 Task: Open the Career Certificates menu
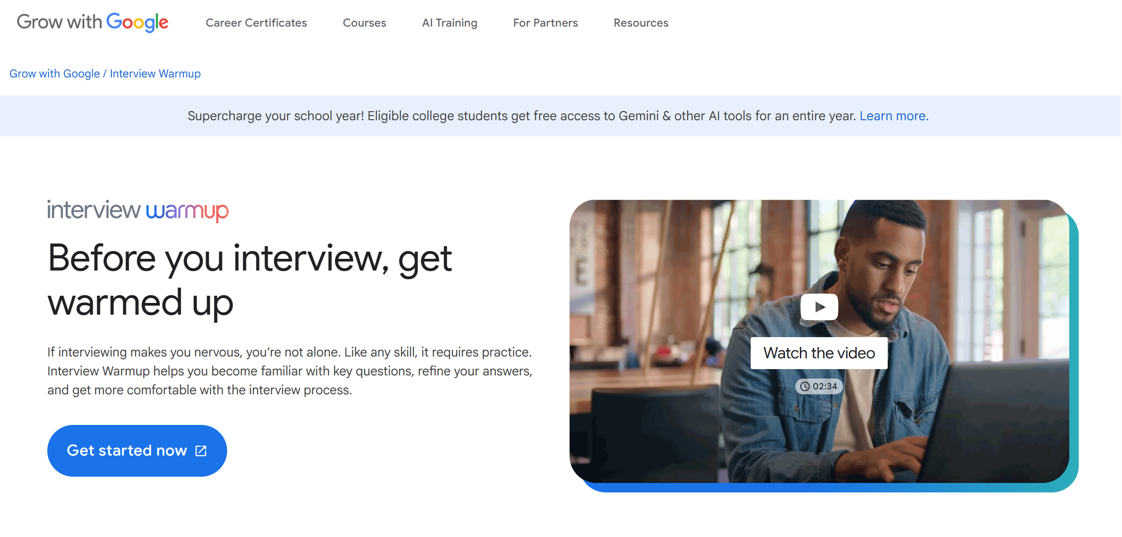(x=256, y=23)
